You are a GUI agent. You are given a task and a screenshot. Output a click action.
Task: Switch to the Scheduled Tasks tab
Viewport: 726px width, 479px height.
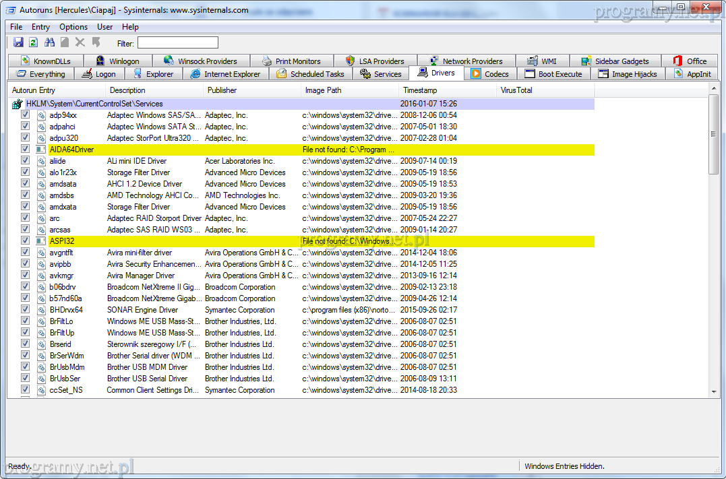(310, 74)
